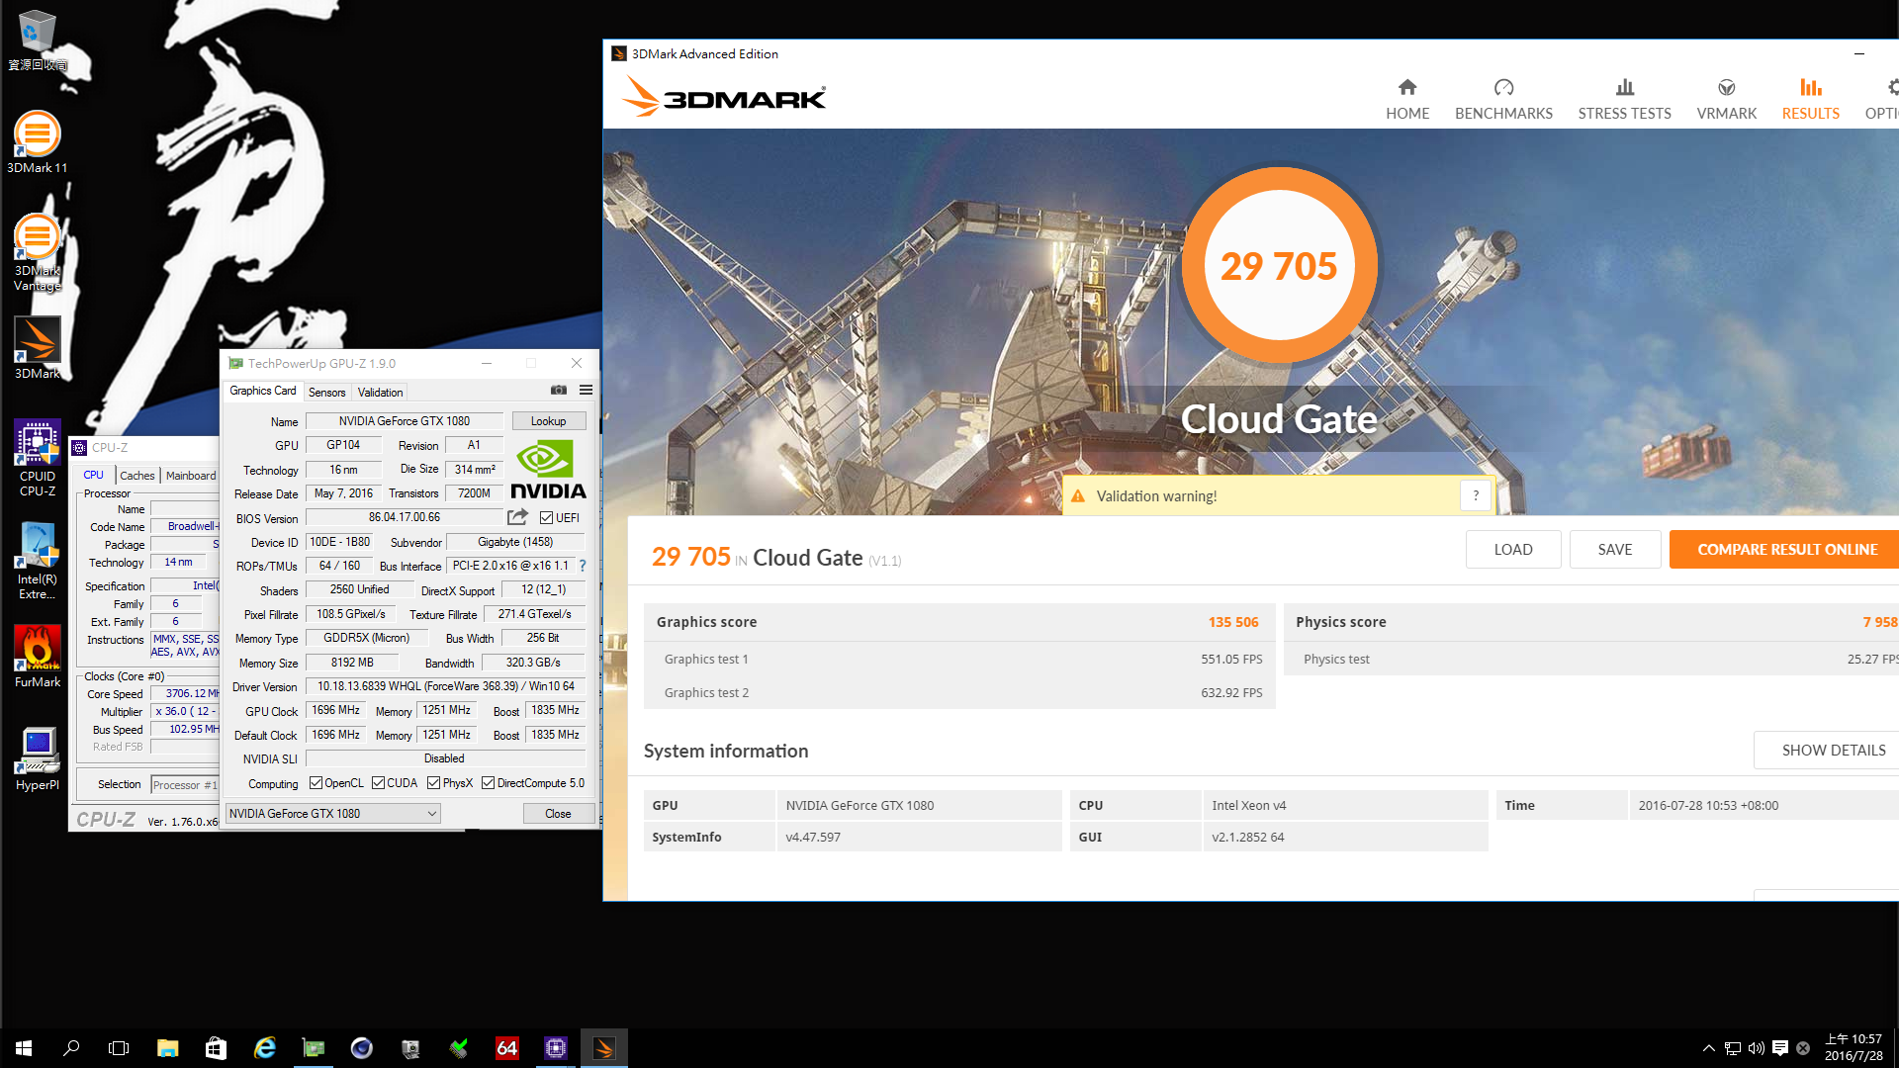1899x1068 pixels.
Task: Select the CPU tab in CPU-Z
Action: pos(94,475)
